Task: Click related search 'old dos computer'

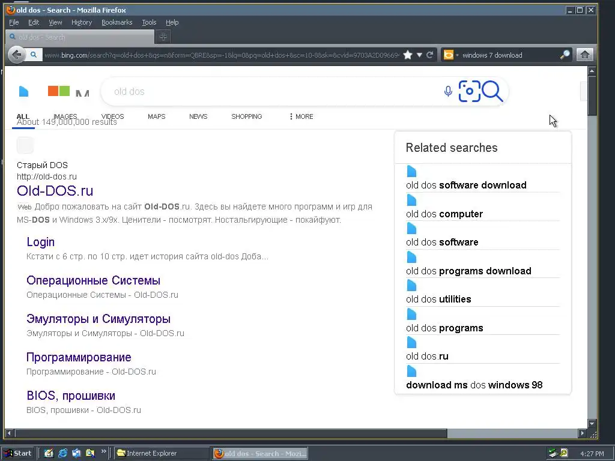Action: click(444, 214)
